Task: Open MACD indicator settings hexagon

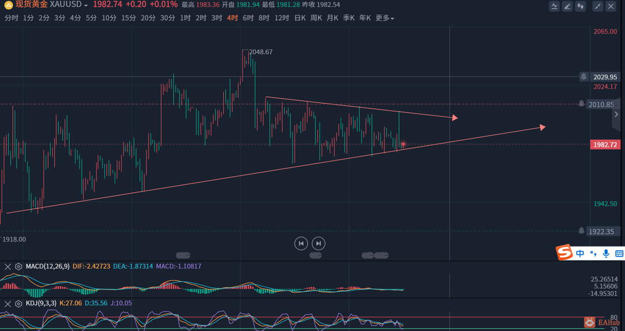Action: click(19, 266)
